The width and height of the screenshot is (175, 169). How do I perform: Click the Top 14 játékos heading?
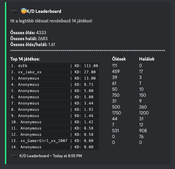click(x=25, y=59)
